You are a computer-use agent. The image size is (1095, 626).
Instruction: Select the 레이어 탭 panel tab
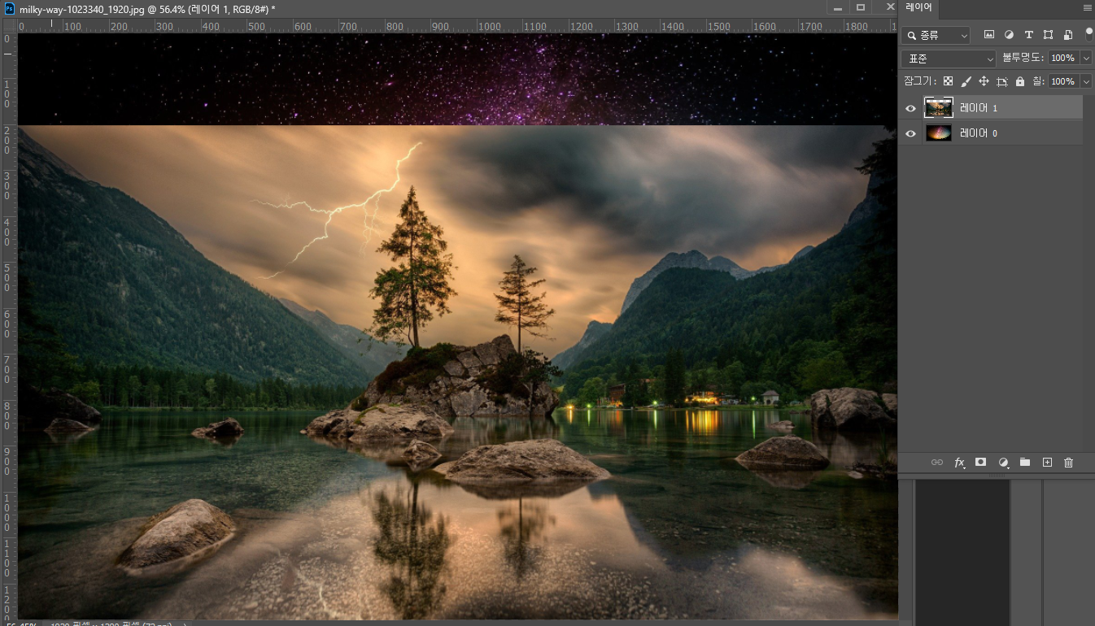tap(918, 7)
